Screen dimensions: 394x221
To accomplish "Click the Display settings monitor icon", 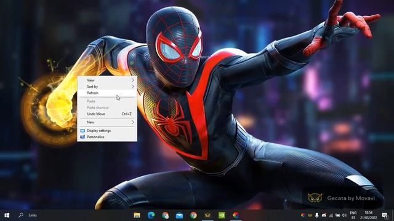I will pyautogui.click(x=82, y=131).
